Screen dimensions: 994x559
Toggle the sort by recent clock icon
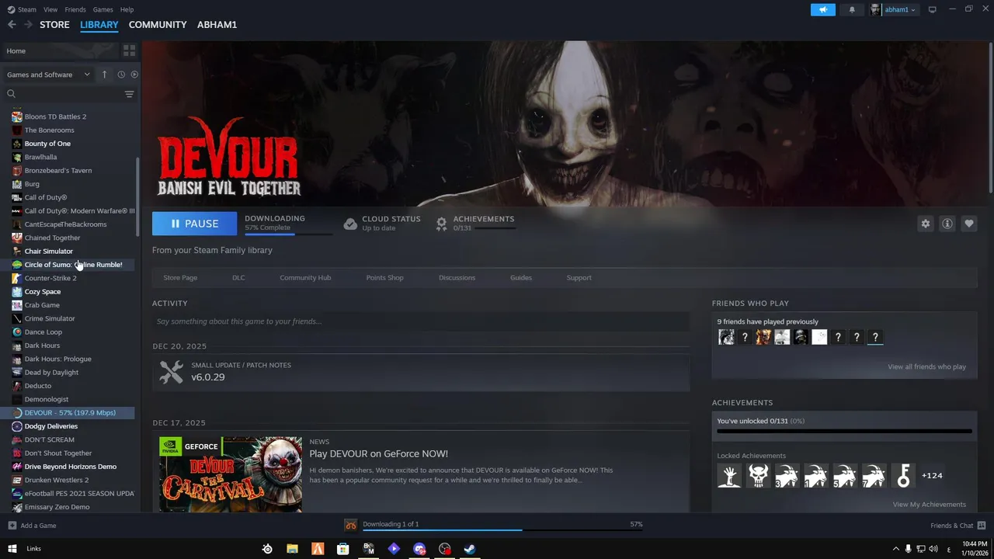pos(121,75)
